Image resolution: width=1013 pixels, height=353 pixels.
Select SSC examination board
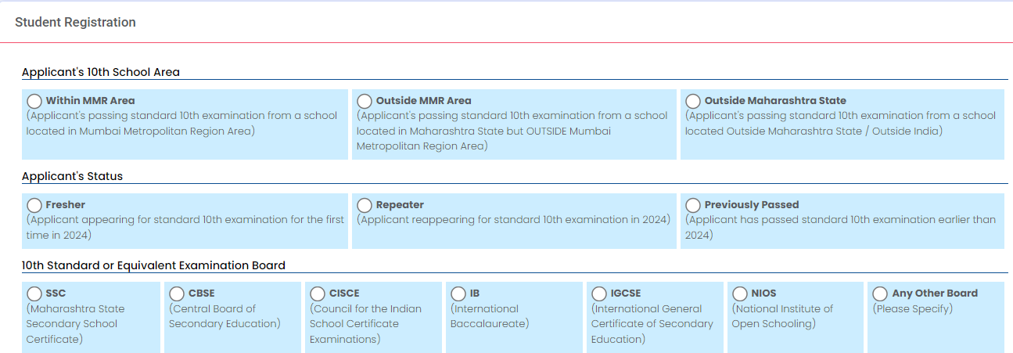pyautogui.click(x=34, y=294)
